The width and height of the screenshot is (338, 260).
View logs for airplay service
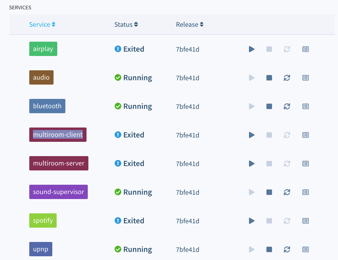305,49
